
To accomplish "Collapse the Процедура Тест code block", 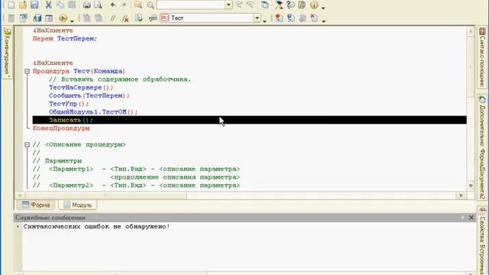I will pyautogui.click(x=28, y=71).
